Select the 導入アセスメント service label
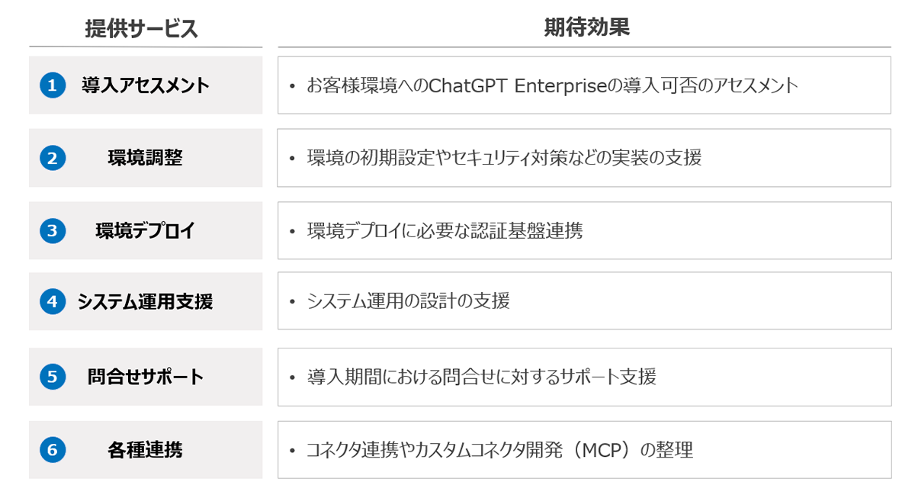 (146, 85)
